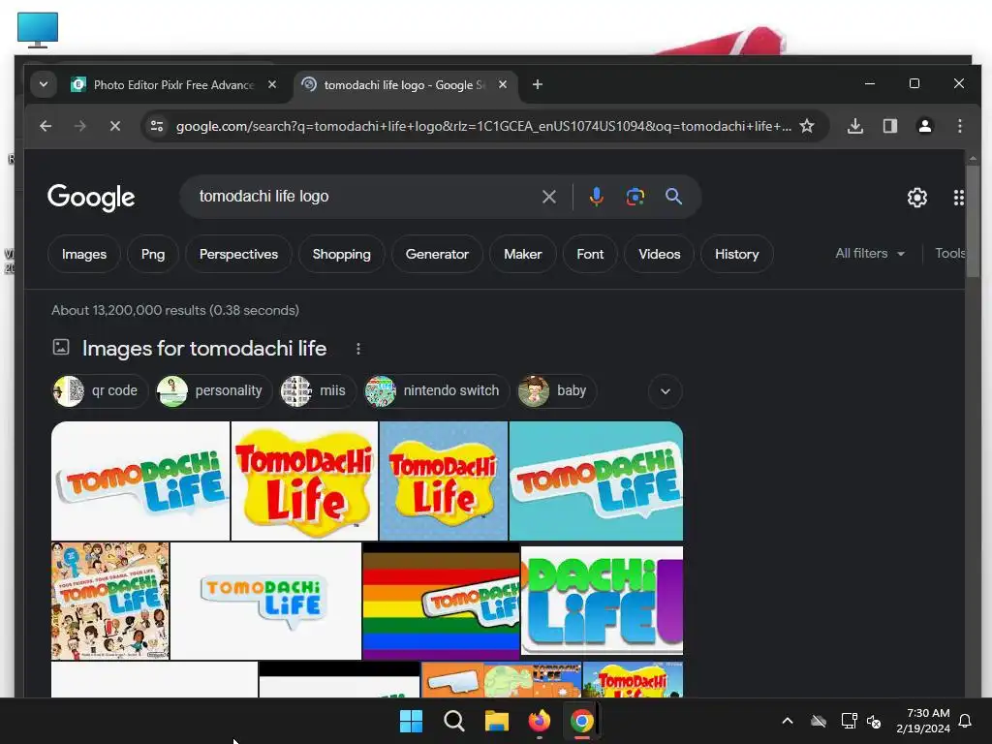Open the monitor desktop icon
Image resolution: width=992 pixels, height=744 pixels.
point(38,30)
